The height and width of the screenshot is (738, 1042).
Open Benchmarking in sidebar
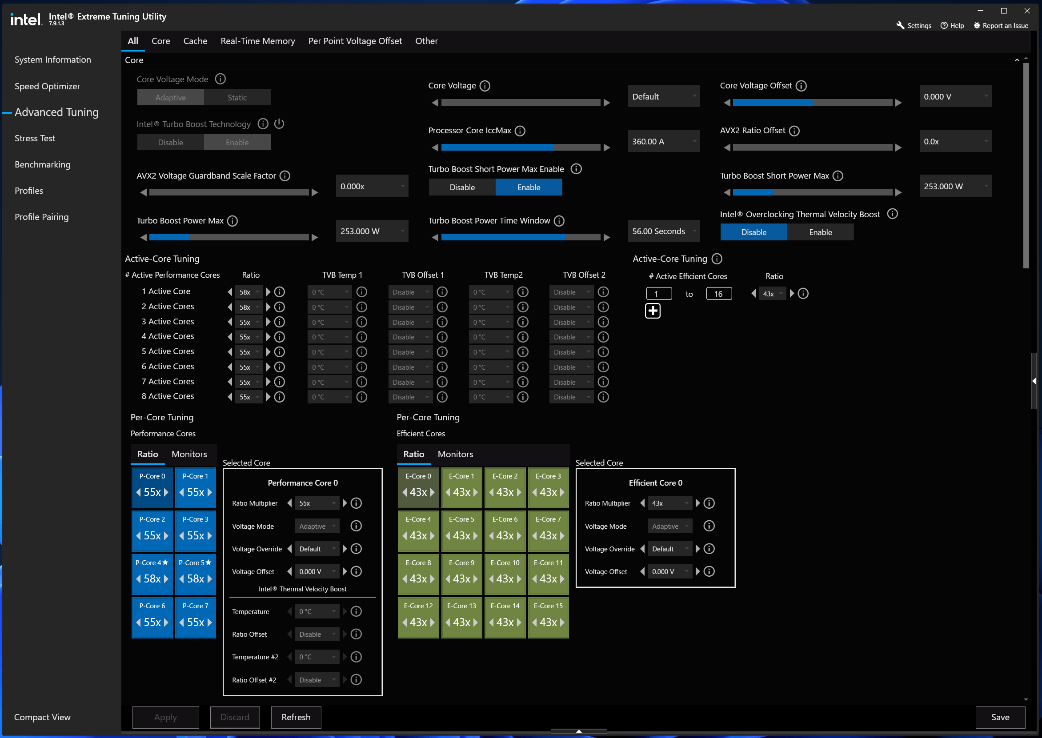coord(43,164)
